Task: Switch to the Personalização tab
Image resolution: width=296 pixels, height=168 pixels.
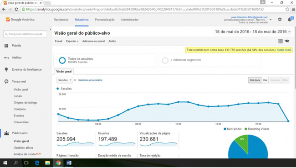Action: [105, 20]
